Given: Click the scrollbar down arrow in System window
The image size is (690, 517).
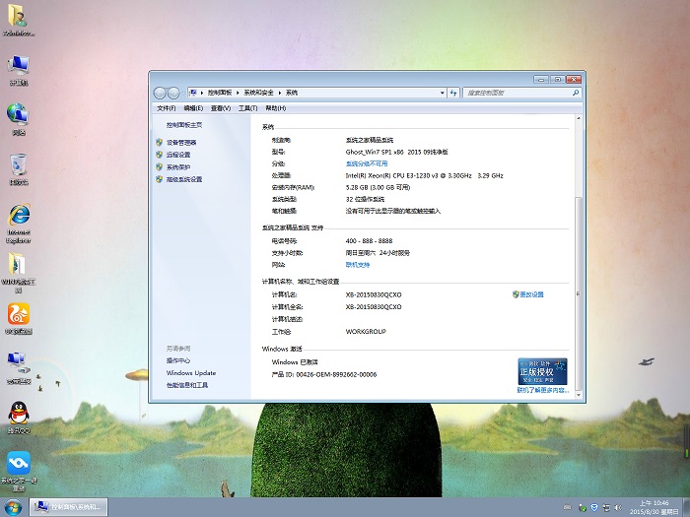Looking at the screenshot, I should (x=579, y=395).
